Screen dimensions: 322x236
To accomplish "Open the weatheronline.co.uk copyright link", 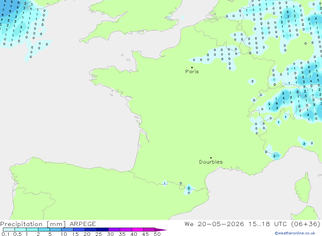I will coord(295,233).
